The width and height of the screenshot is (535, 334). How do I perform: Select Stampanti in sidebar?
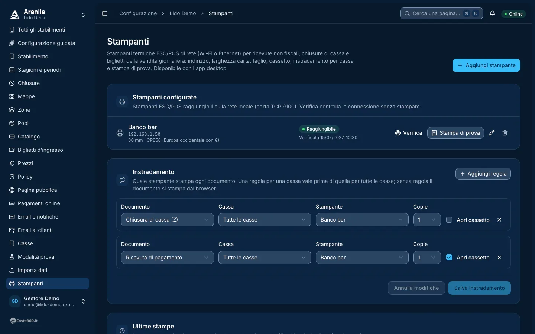tap(48, 284)
